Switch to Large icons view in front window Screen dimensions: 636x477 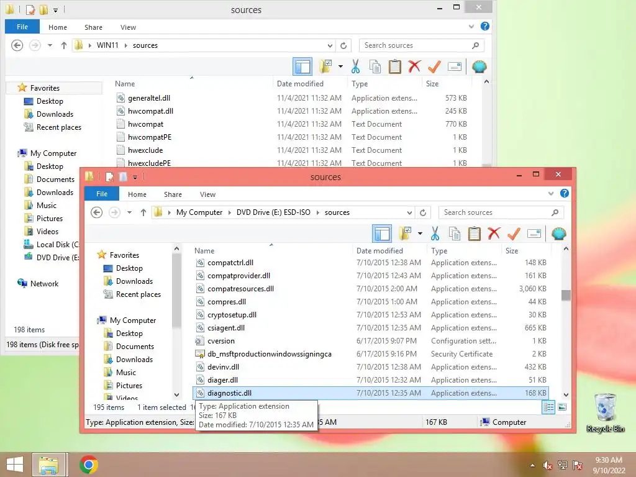pyautogui.click(x=562, y=407)
